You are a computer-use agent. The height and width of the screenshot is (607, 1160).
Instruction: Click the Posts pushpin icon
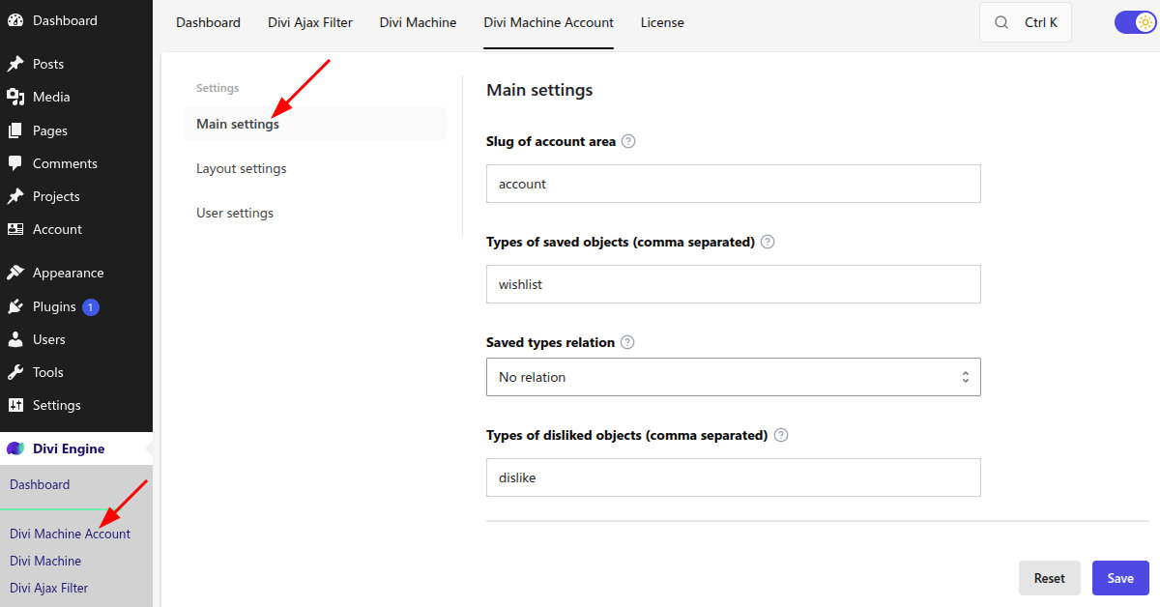[x=15, y=64]
